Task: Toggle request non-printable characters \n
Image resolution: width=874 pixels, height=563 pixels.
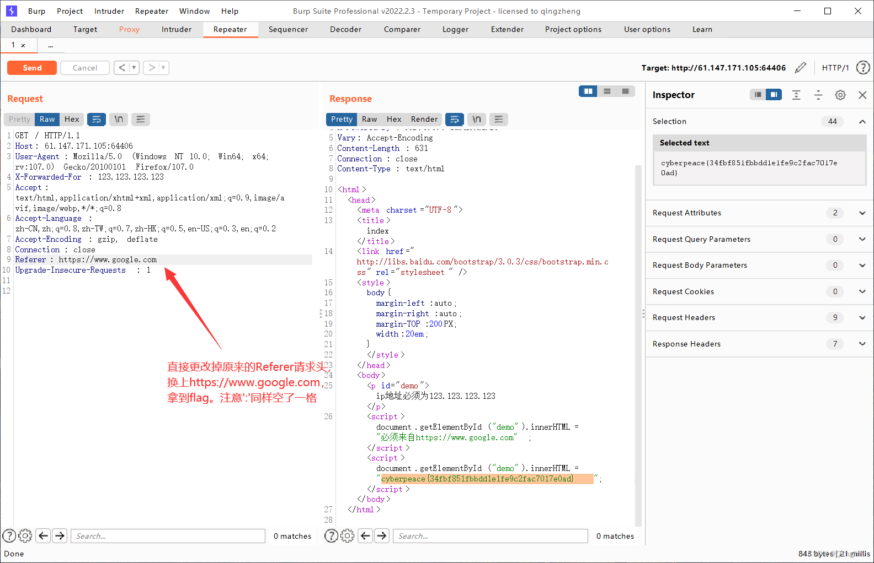Action: tap(119, 119)
